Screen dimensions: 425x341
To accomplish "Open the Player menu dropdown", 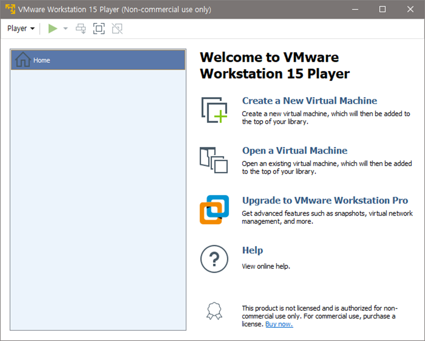I will point(21,28).
